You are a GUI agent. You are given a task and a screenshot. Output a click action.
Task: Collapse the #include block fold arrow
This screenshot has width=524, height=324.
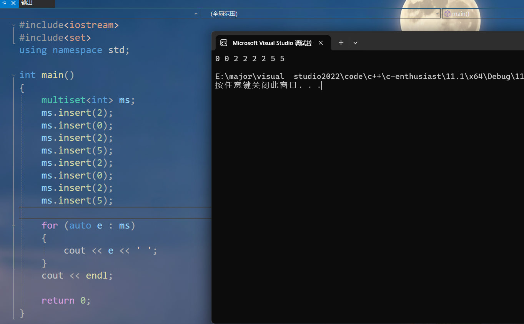pyautogui.click(x=14, y=25)
